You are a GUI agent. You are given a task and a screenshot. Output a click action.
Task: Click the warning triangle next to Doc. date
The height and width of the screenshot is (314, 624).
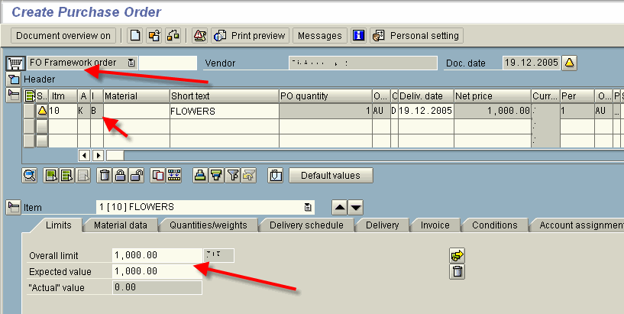point(570,63)
